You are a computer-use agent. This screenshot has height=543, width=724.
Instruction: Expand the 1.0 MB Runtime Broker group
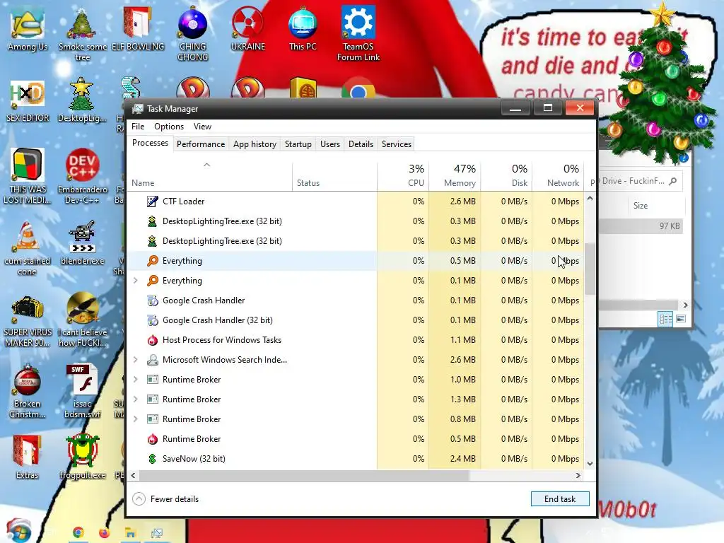pos(135,380)
